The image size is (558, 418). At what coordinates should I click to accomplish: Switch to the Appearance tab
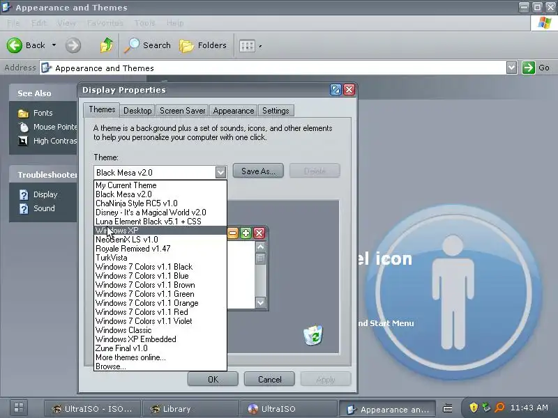234,111
